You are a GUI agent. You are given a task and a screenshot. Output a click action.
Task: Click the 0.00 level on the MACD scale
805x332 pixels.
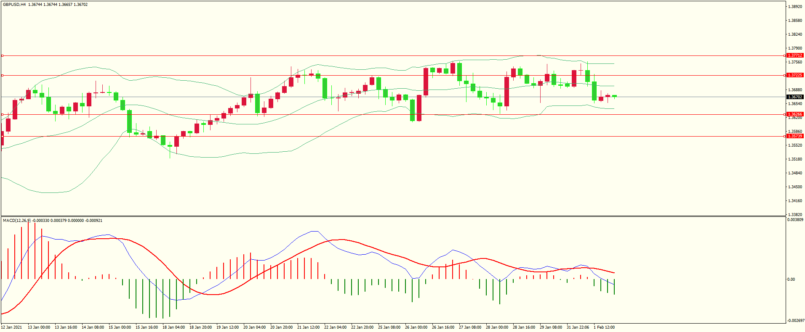792,279
